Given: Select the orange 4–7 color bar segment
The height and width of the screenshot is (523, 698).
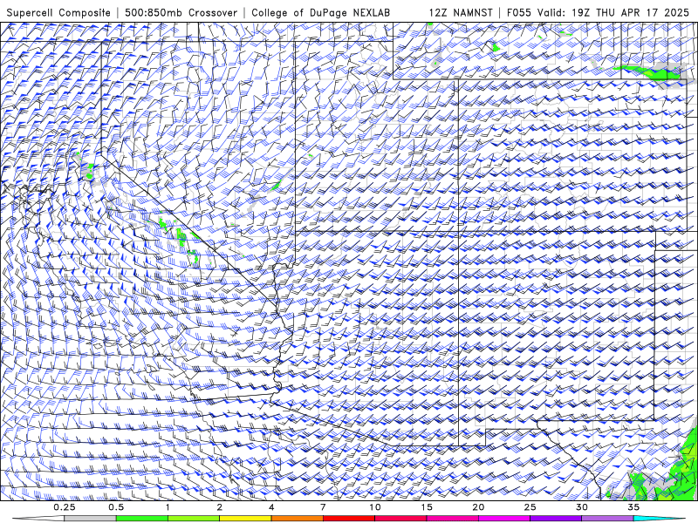Looking at the screenshot, I should coord(297,519).
